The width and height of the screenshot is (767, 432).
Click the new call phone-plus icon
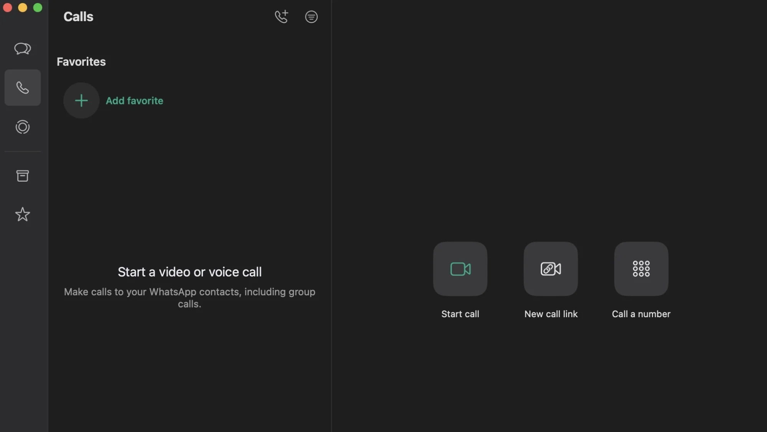click(281, 17)
